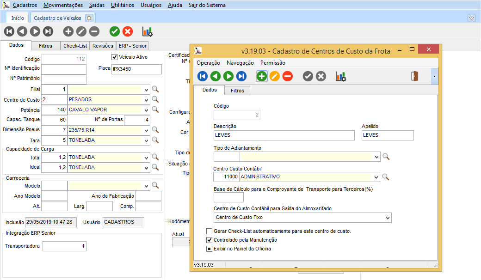Screen dimensions: 481x280
Task: Close the Cadastro de Veículos tab
Action: click(x=89, y=18)
